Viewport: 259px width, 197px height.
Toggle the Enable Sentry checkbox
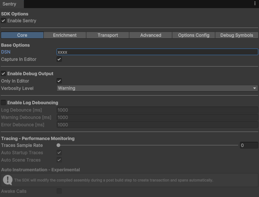click(x=3, y=21)
